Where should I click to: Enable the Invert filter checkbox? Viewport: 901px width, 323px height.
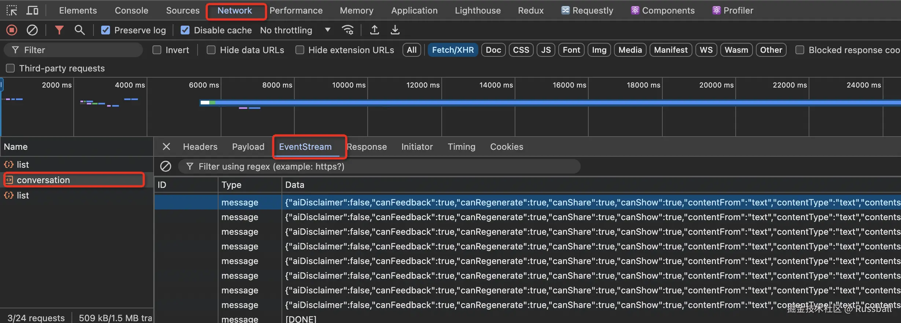157,50
